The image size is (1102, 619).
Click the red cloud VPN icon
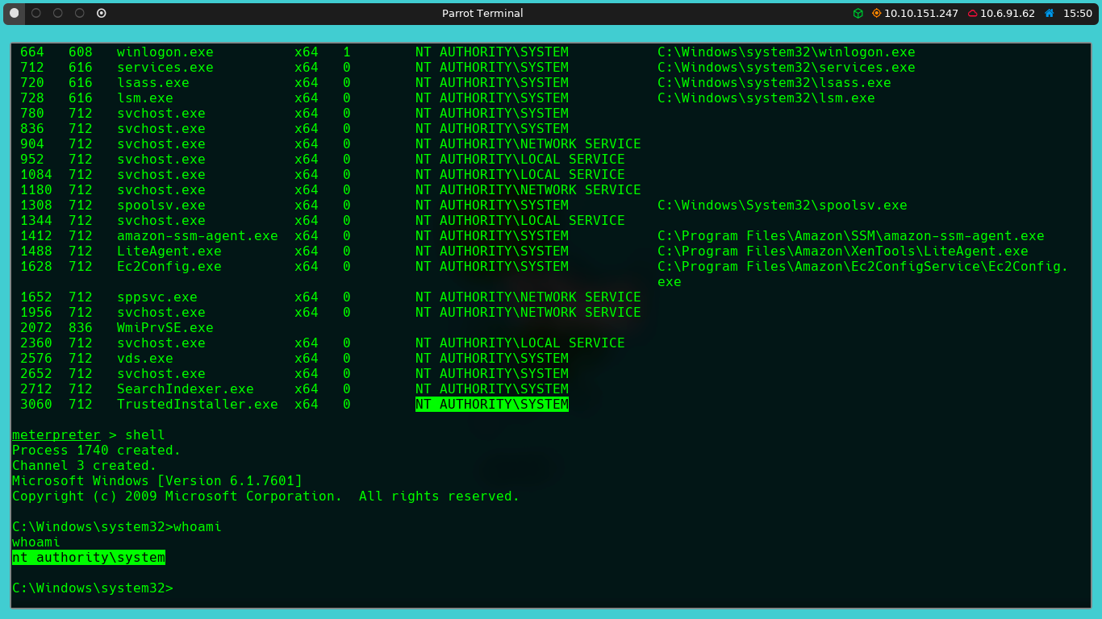coord(972,13)
